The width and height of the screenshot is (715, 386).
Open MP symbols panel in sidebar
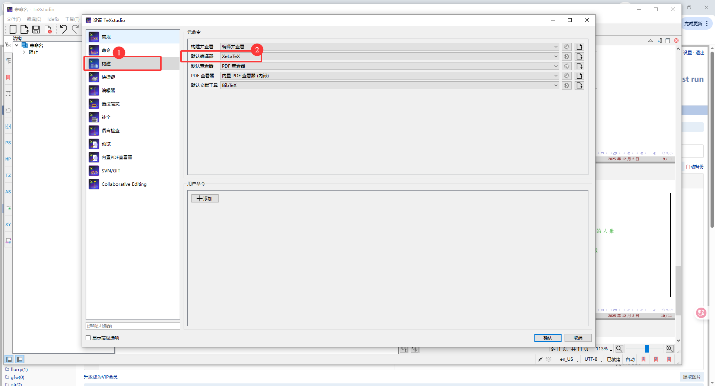[8, 159]
